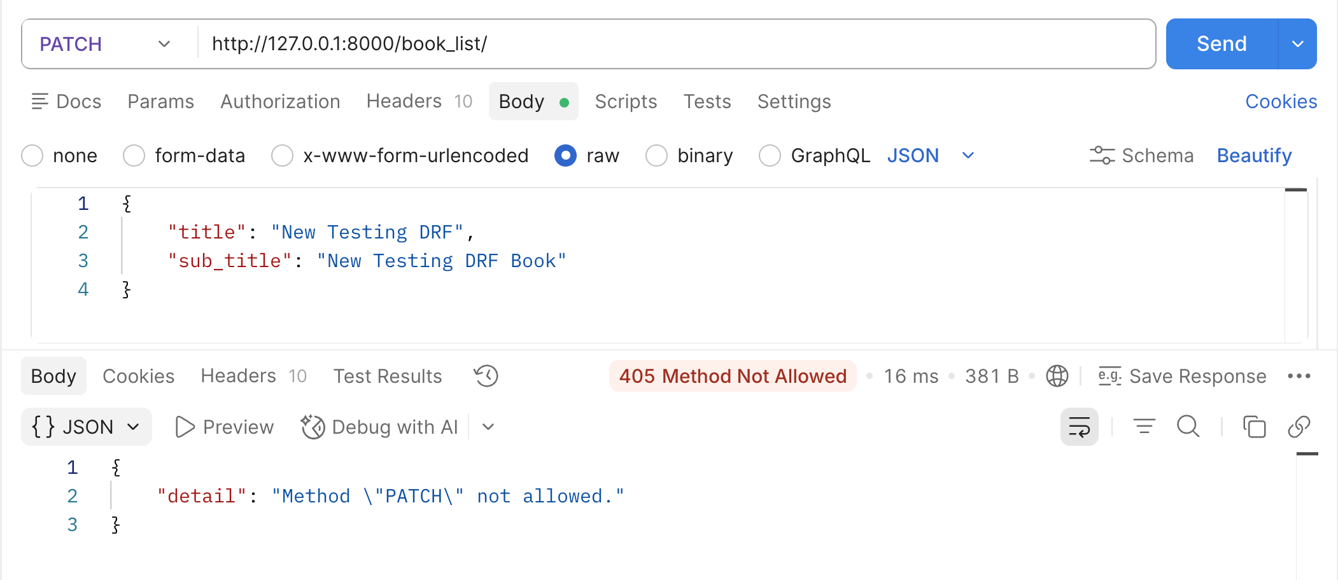Viewport: 1338px width, 580px height.
Task: Open the response Cookies tab
Action: click(x=138, y=376)
